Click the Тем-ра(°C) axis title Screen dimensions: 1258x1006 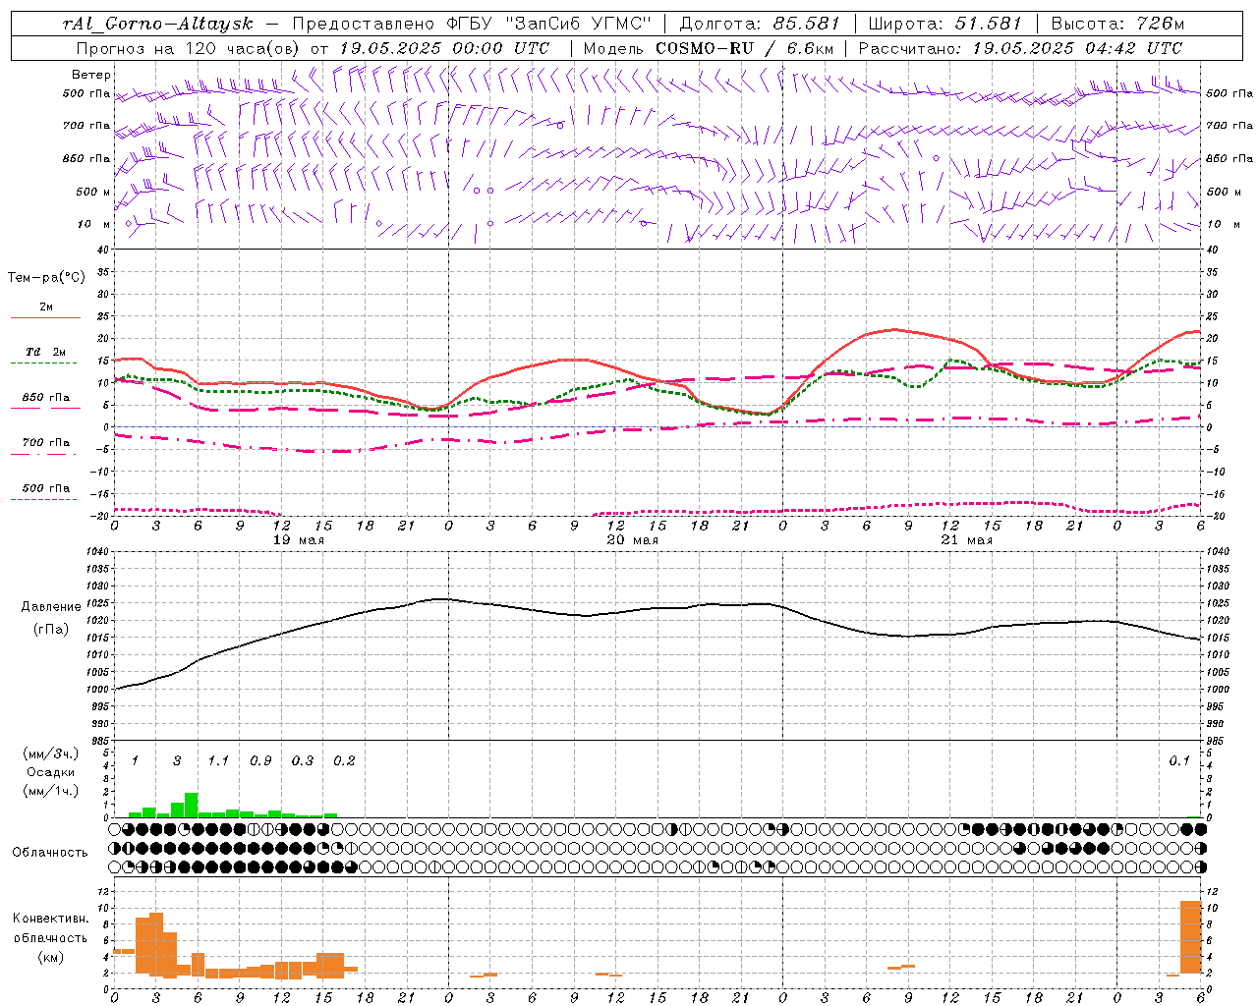(x=46, y=278)
